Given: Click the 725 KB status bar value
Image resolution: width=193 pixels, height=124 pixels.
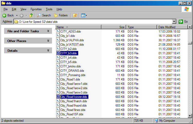Looking at the screenshot, I should click(x=139, y=121).
